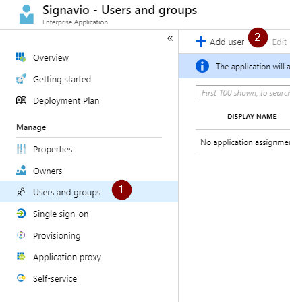Image resolution: width=290 pixels, height=302 pixels.
Task: Open Getting started page
Action: point(62,80)
